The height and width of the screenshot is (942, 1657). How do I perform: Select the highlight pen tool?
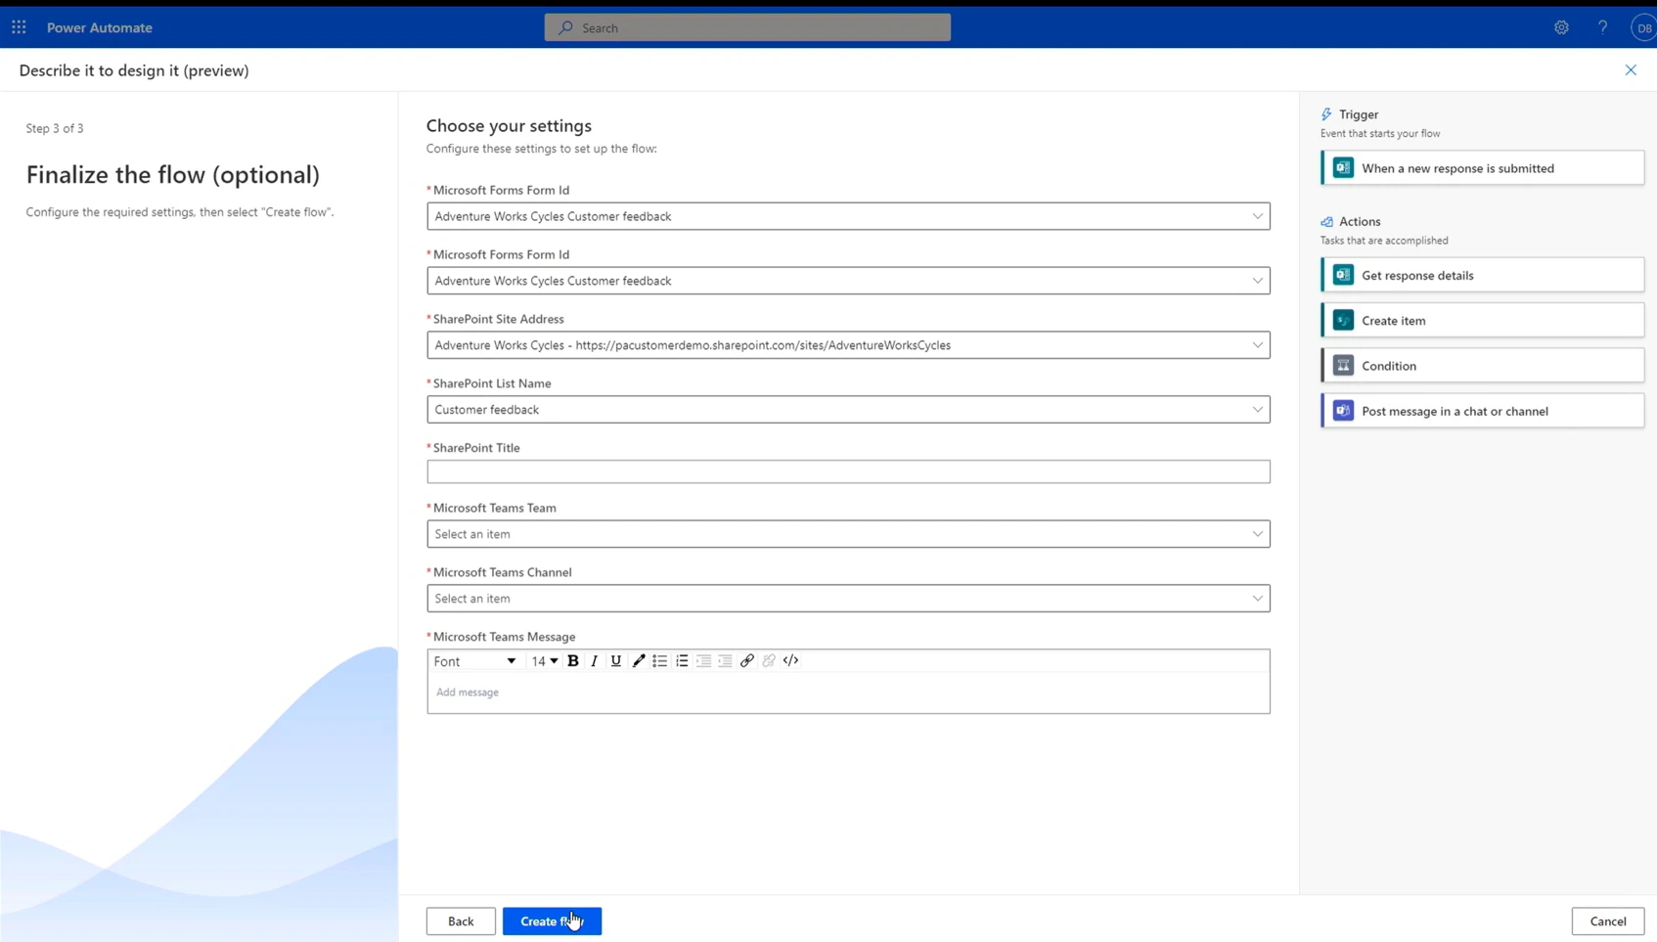(x=638, y=661)
